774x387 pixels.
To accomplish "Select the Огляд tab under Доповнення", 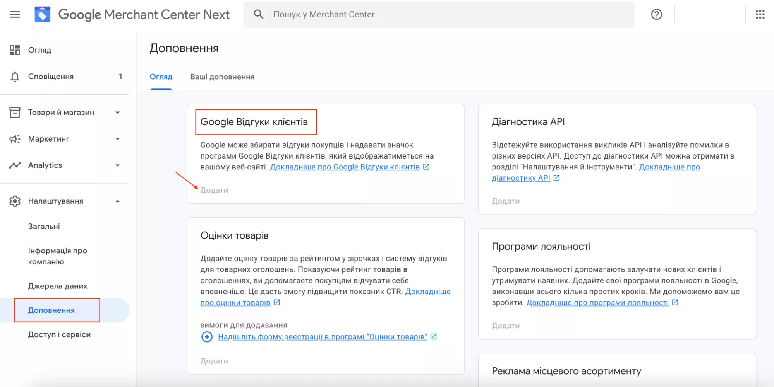I will (x=161, y=77).
